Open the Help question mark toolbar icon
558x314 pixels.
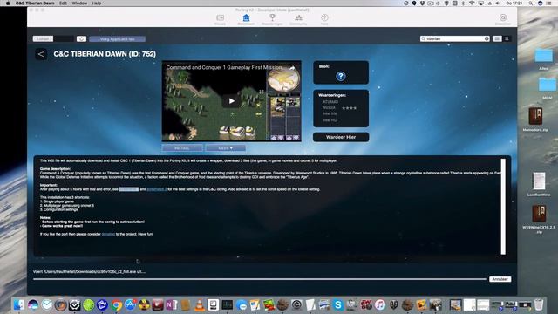tap(324, 19)
